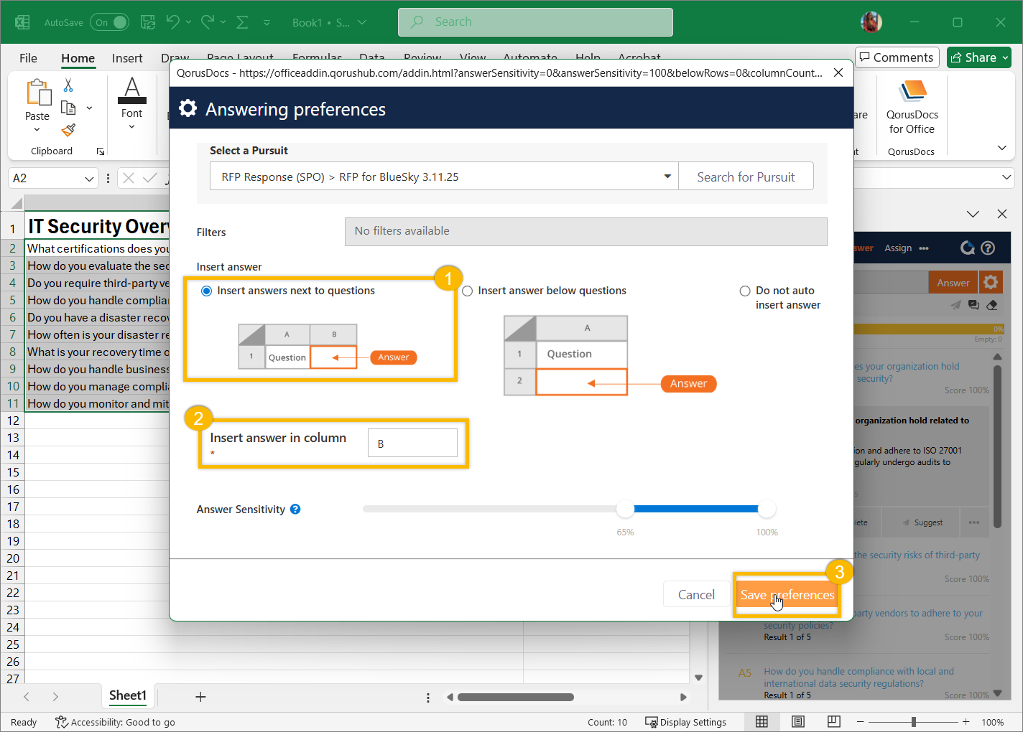1023x732 pixels.
Task: Click the orange settings gear in QorusDocs pane
Action: coord(991,283)
